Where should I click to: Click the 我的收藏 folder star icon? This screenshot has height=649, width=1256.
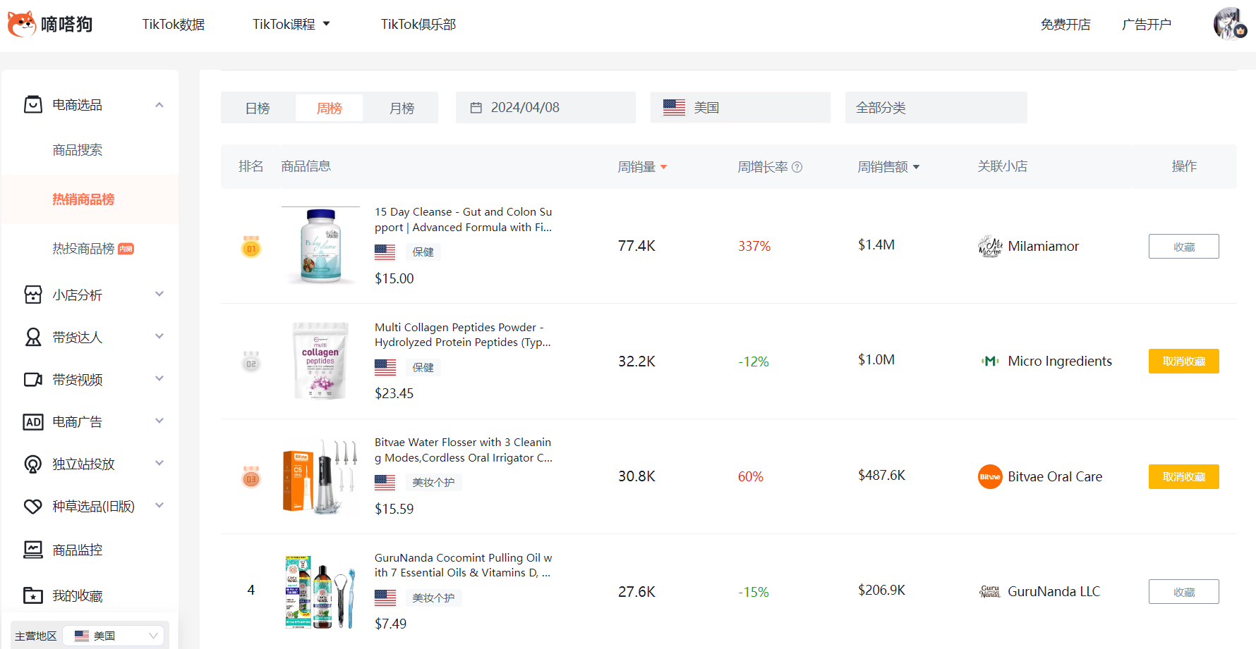33,595
